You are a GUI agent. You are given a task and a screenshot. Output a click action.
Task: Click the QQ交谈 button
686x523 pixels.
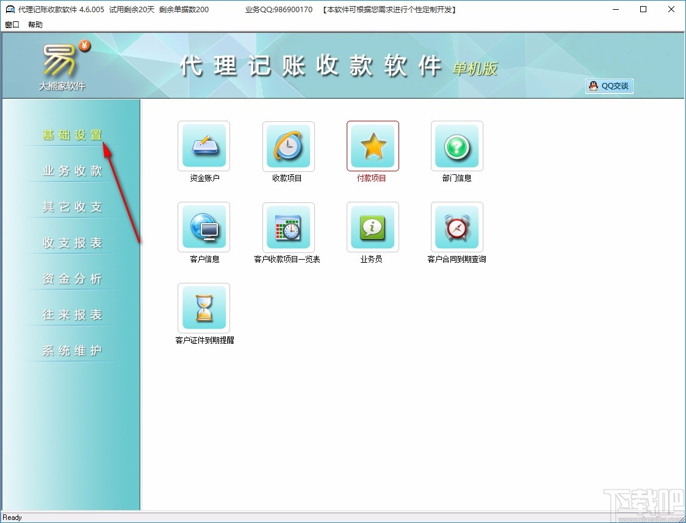(x=610, y=86)
